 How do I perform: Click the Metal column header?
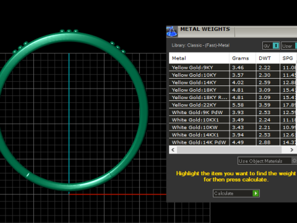point(199,58)
